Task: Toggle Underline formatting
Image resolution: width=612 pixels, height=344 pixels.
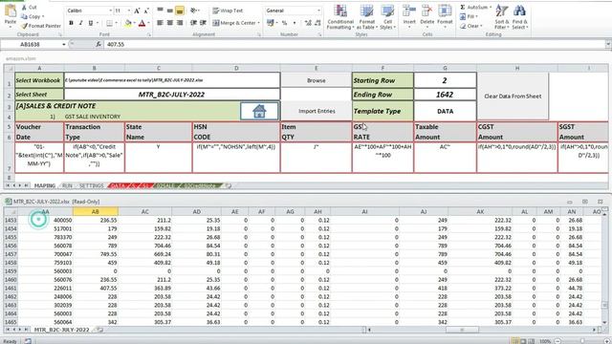Action: 91,23
